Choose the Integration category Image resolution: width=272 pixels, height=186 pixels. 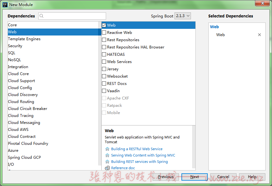(x=53, y=67)
